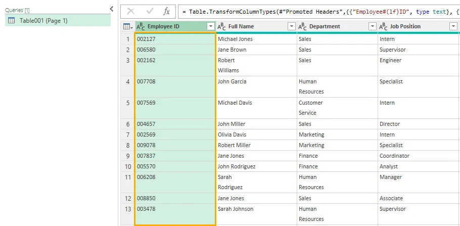Select the Full Name column header
Screen dimensions: 460x226
click(256, 27)
